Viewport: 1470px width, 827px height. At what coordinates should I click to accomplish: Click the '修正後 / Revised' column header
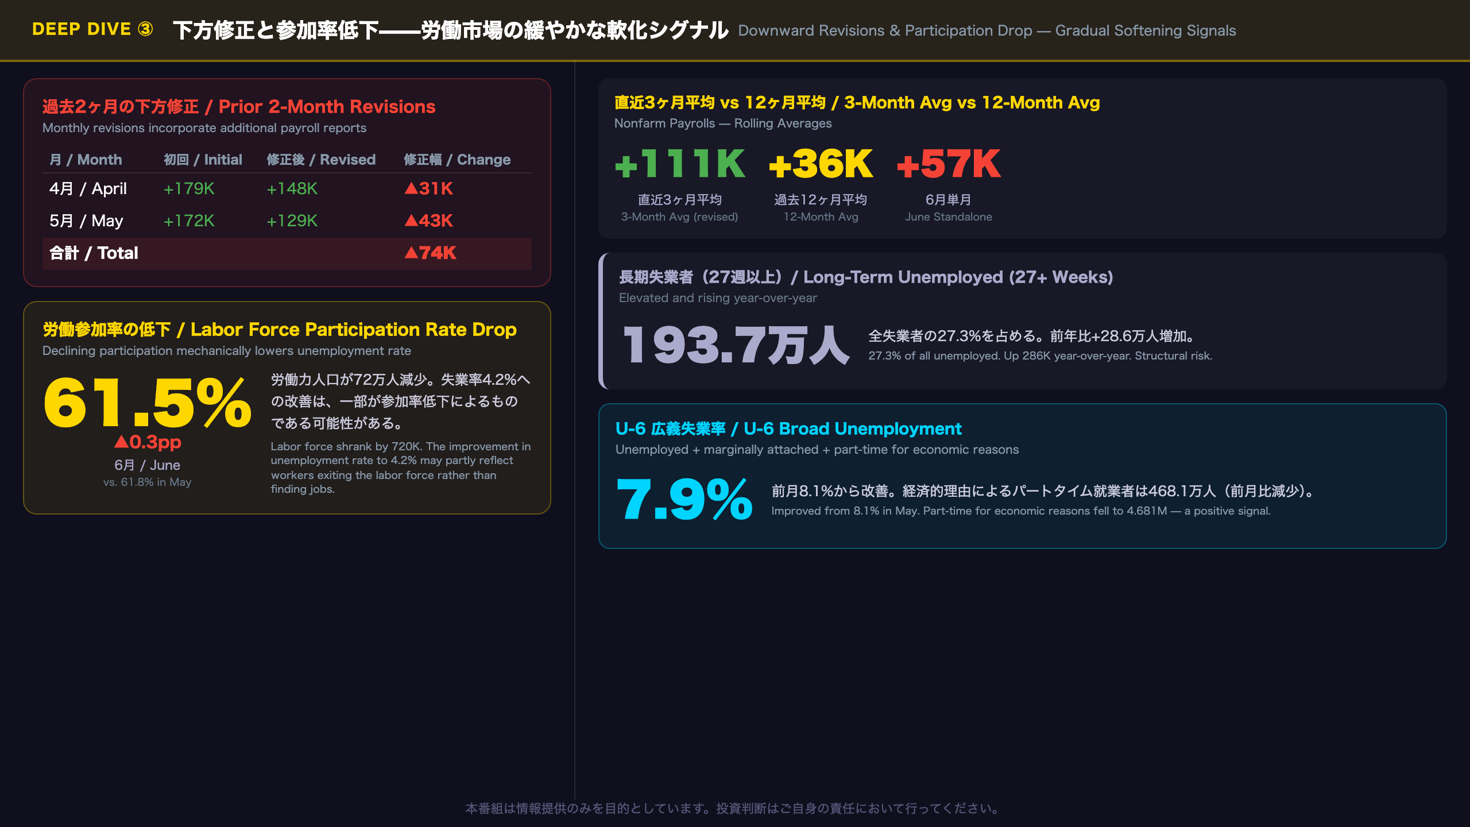(321, 160)
